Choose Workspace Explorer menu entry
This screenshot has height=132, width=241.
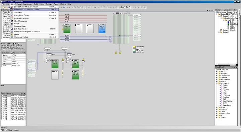click(34, 37)
